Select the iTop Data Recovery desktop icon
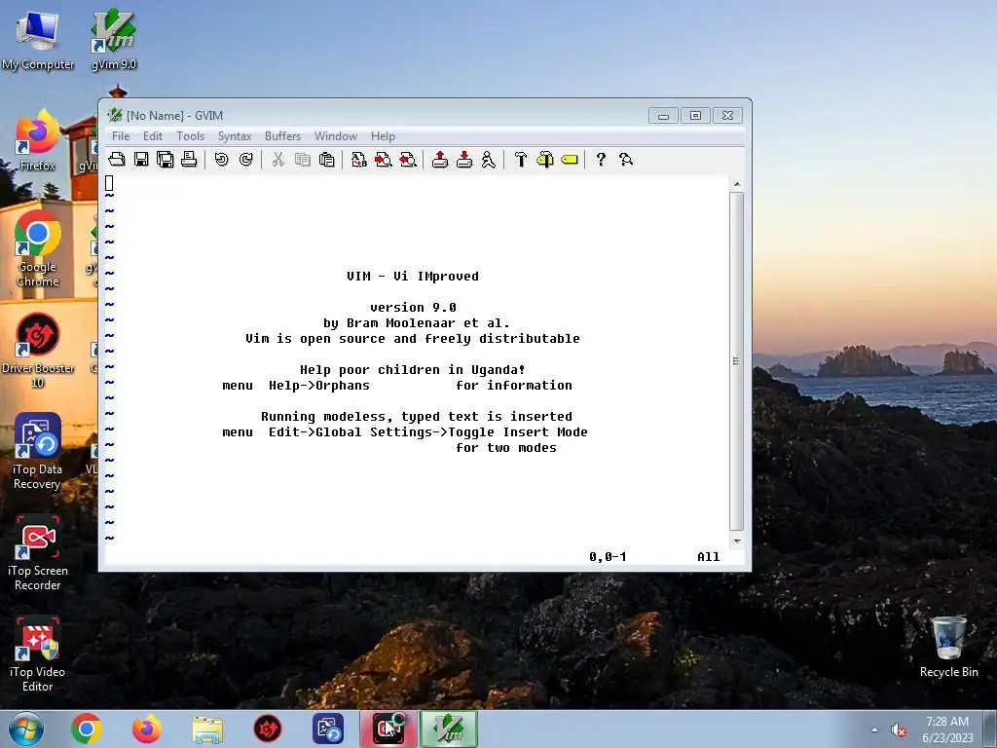997x748 pixels. tap(38, 452)
